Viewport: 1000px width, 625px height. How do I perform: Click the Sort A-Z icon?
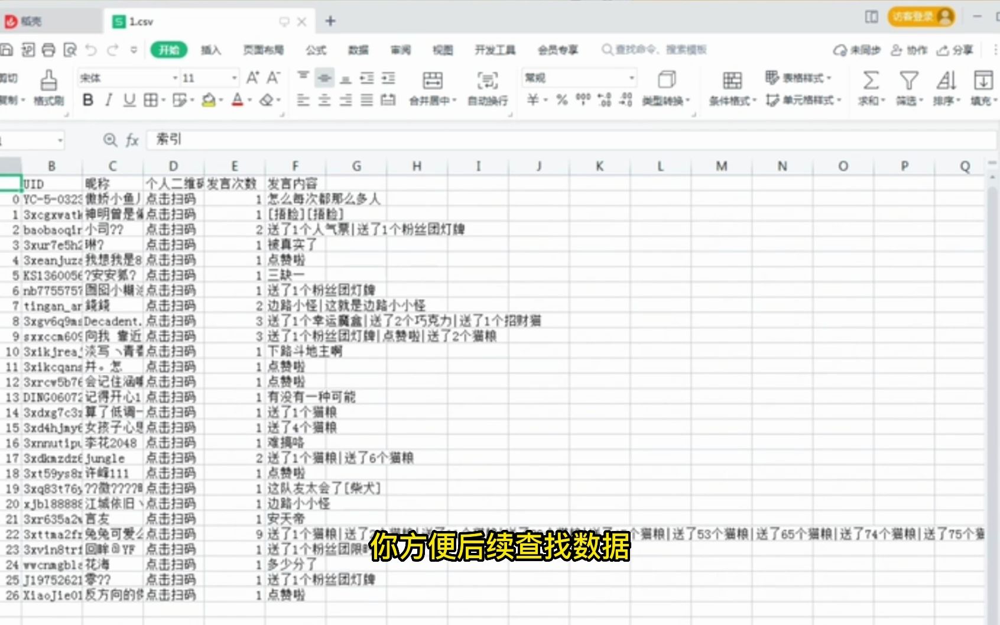coord(946,80)
